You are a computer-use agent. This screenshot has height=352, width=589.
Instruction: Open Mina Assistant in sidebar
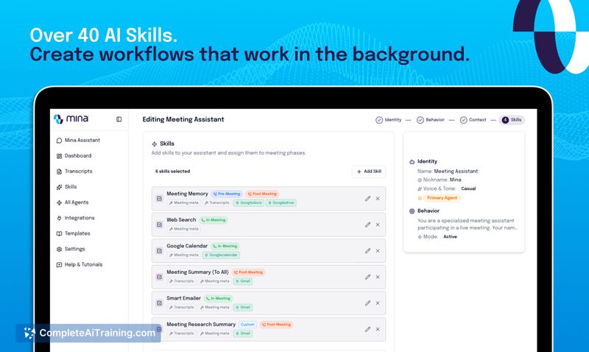[78, 140]
